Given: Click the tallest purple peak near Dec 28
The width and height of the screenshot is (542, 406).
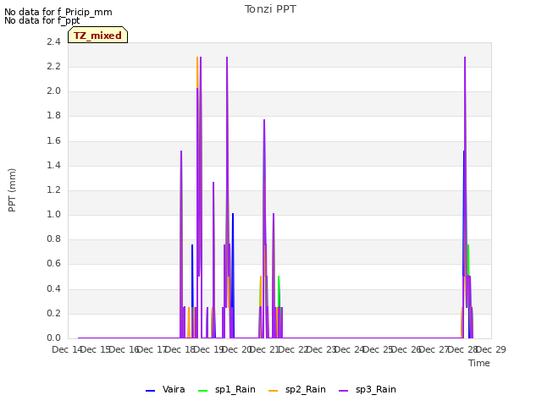Looking at the screenshot, I should [465, 58].
